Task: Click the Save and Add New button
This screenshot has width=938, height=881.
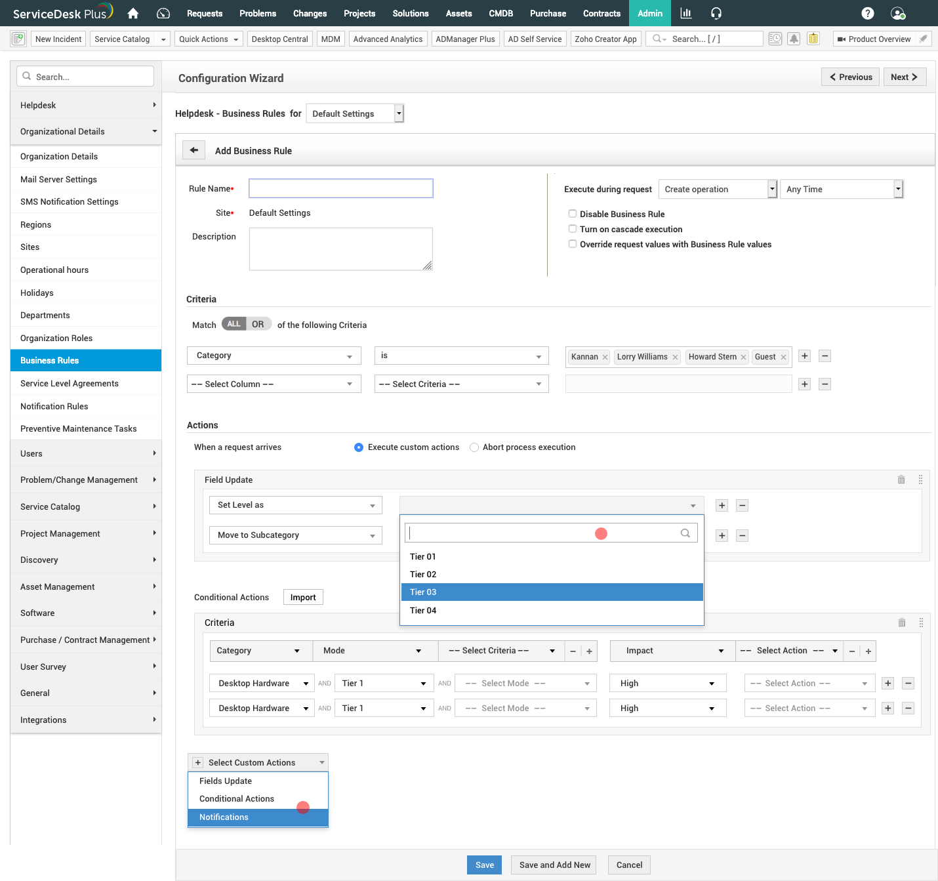Action: click(553, 865)
